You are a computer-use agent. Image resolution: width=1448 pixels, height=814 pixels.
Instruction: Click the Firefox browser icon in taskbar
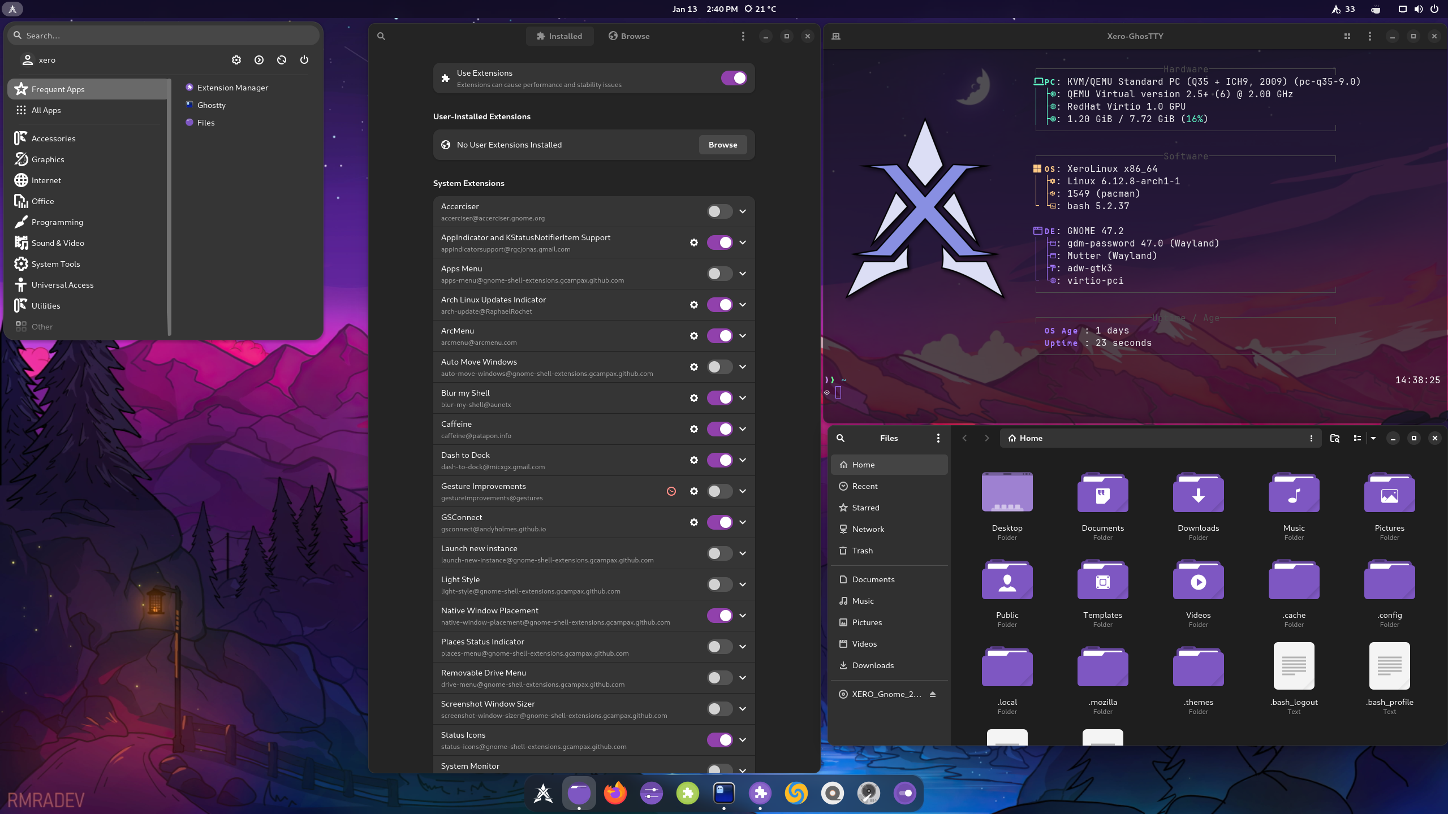click(x=615, y=792)
